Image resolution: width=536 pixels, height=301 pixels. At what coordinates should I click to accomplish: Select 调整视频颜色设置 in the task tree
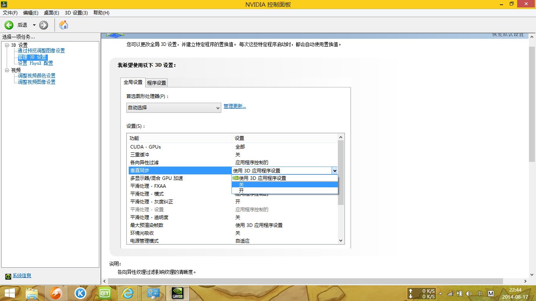(36, 76)
